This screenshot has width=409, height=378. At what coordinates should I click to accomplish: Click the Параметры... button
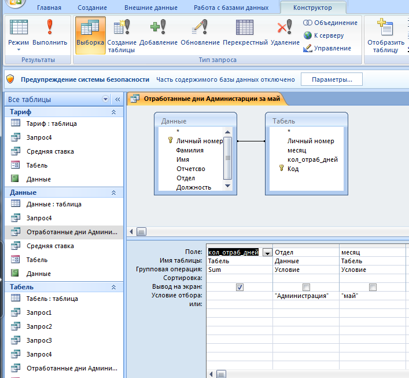(x=332, y=79)
